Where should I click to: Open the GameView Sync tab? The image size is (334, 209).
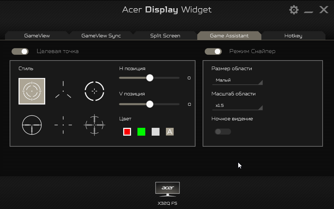[x=101, y=36]
